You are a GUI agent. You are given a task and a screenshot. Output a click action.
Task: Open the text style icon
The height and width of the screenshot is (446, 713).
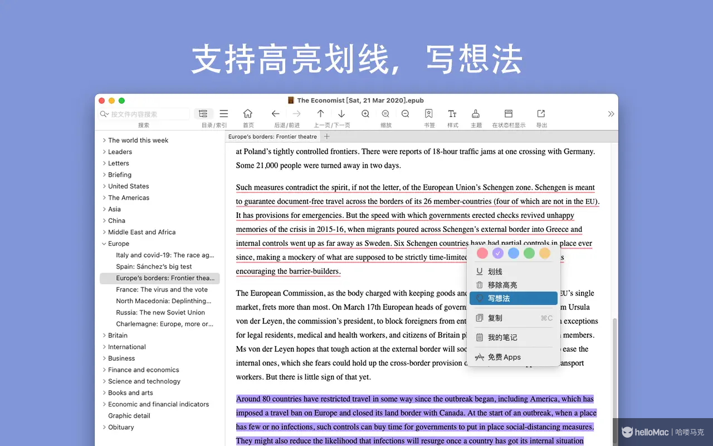tap(452, 114)
